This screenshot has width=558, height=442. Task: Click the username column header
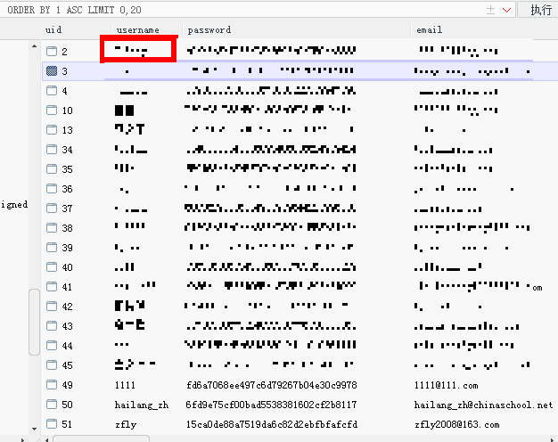point(138,30)
